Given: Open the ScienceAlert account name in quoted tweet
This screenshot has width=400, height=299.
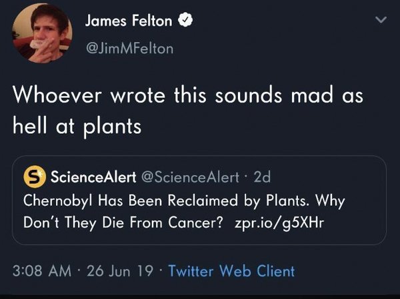Looking at the screenshot, I should pyautogui.click(x=93, y=176).
